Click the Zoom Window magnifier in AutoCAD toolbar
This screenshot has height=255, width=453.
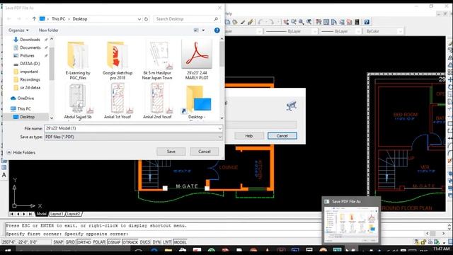[302, 22]
